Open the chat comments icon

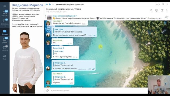click(x=157, y=10)
